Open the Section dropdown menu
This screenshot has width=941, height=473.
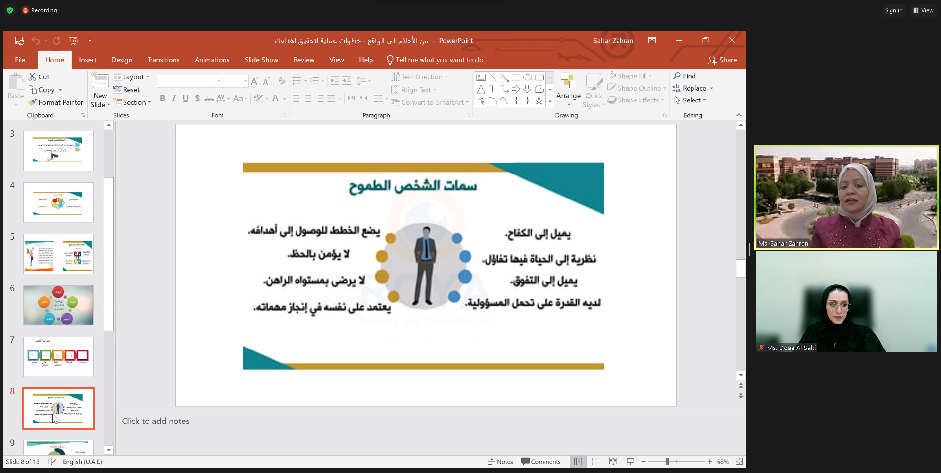pyautogui.click(x=132, y=102)
